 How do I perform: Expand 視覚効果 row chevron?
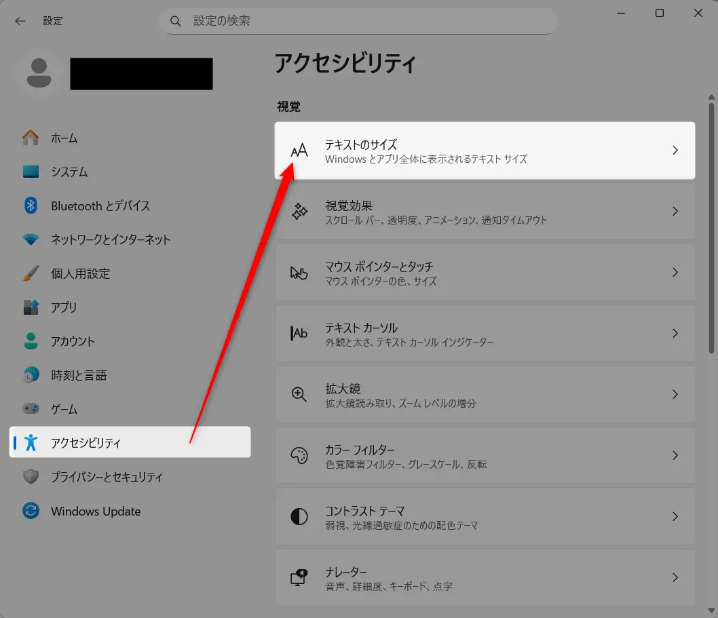click(675, 211)
